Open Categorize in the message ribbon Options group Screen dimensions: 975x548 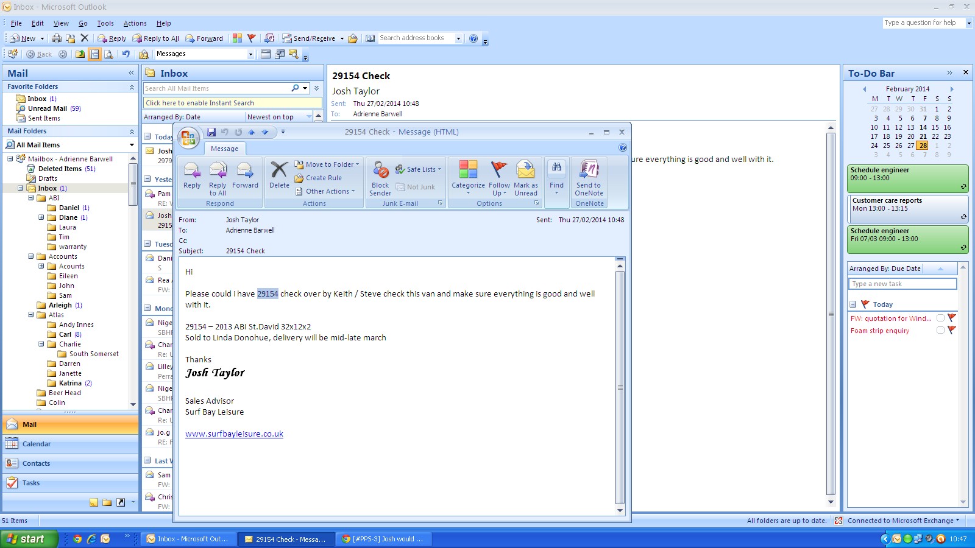coord(468,177)
